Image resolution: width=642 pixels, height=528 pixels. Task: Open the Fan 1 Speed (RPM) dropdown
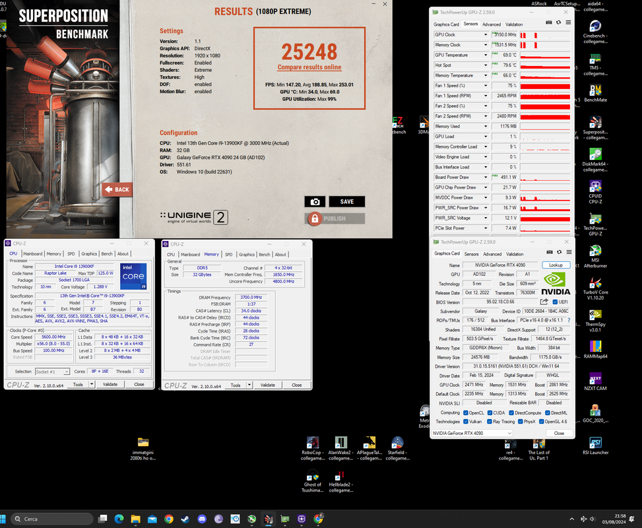point(486,96)
